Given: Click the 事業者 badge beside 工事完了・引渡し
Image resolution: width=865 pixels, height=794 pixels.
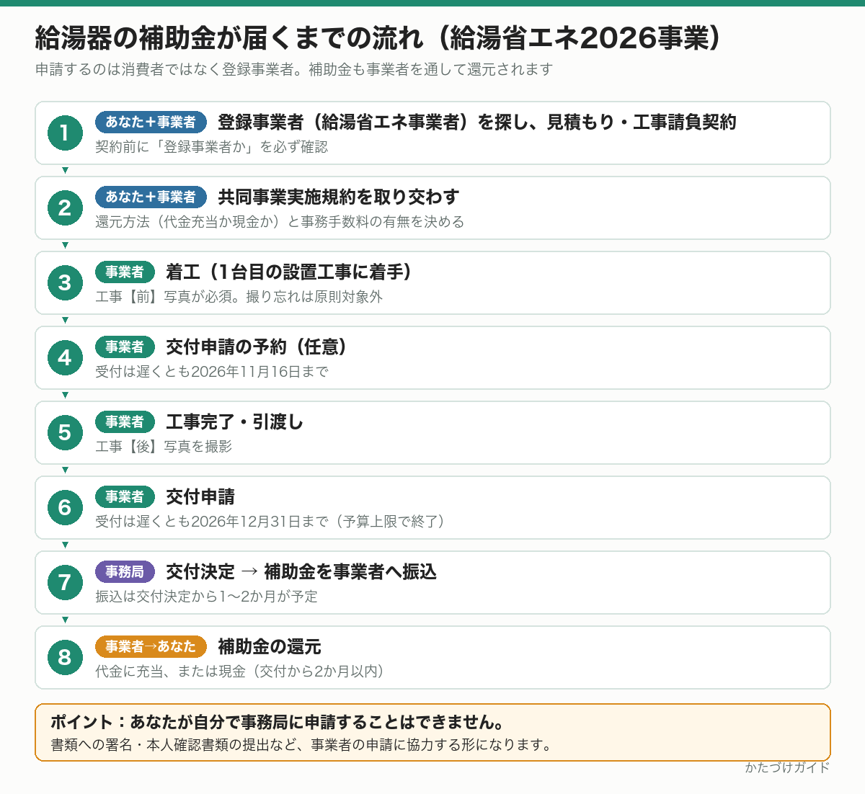Looking at the screenshot, I should click(x=125, y=421).
